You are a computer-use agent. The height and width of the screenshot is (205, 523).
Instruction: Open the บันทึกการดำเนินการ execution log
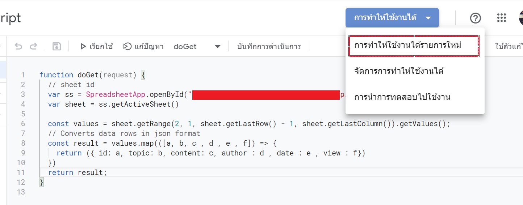(x=269, y=46)
